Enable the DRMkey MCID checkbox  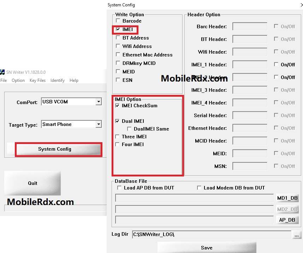pos(118,63)
